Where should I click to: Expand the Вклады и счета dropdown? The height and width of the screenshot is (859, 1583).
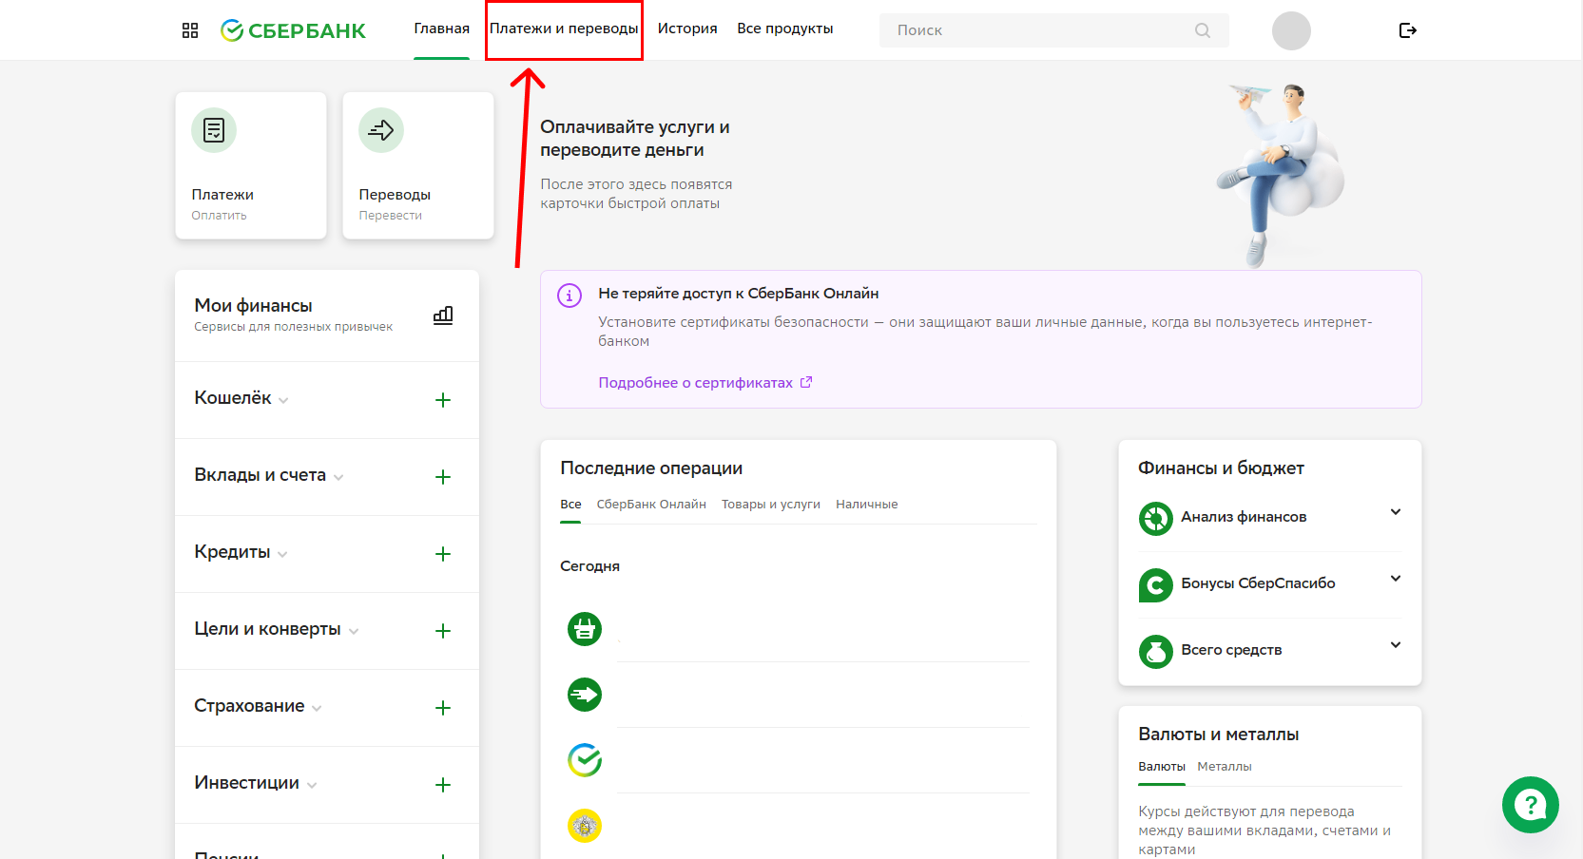pyautogui.click(x=269, y=475)
